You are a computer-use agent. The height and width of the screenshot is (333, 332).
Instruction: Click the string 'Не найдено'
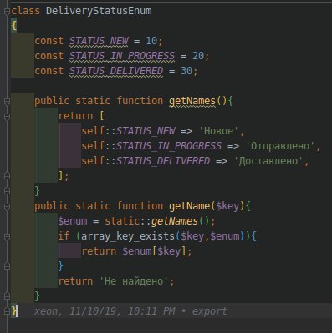click(x=134, y=281)
